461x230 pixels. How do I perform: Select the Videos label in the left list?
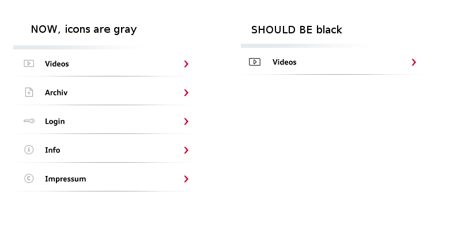56,64
